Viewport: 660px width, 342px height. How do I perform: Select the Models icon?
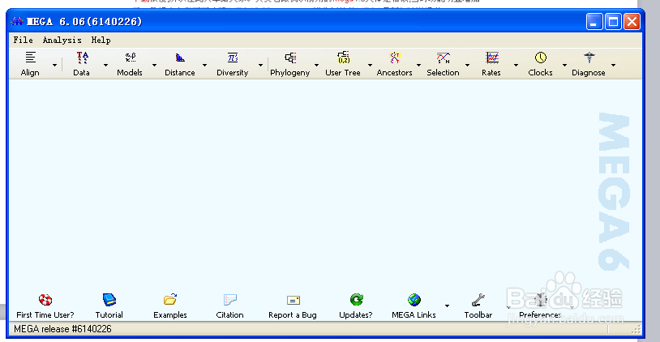click(131, 58)
